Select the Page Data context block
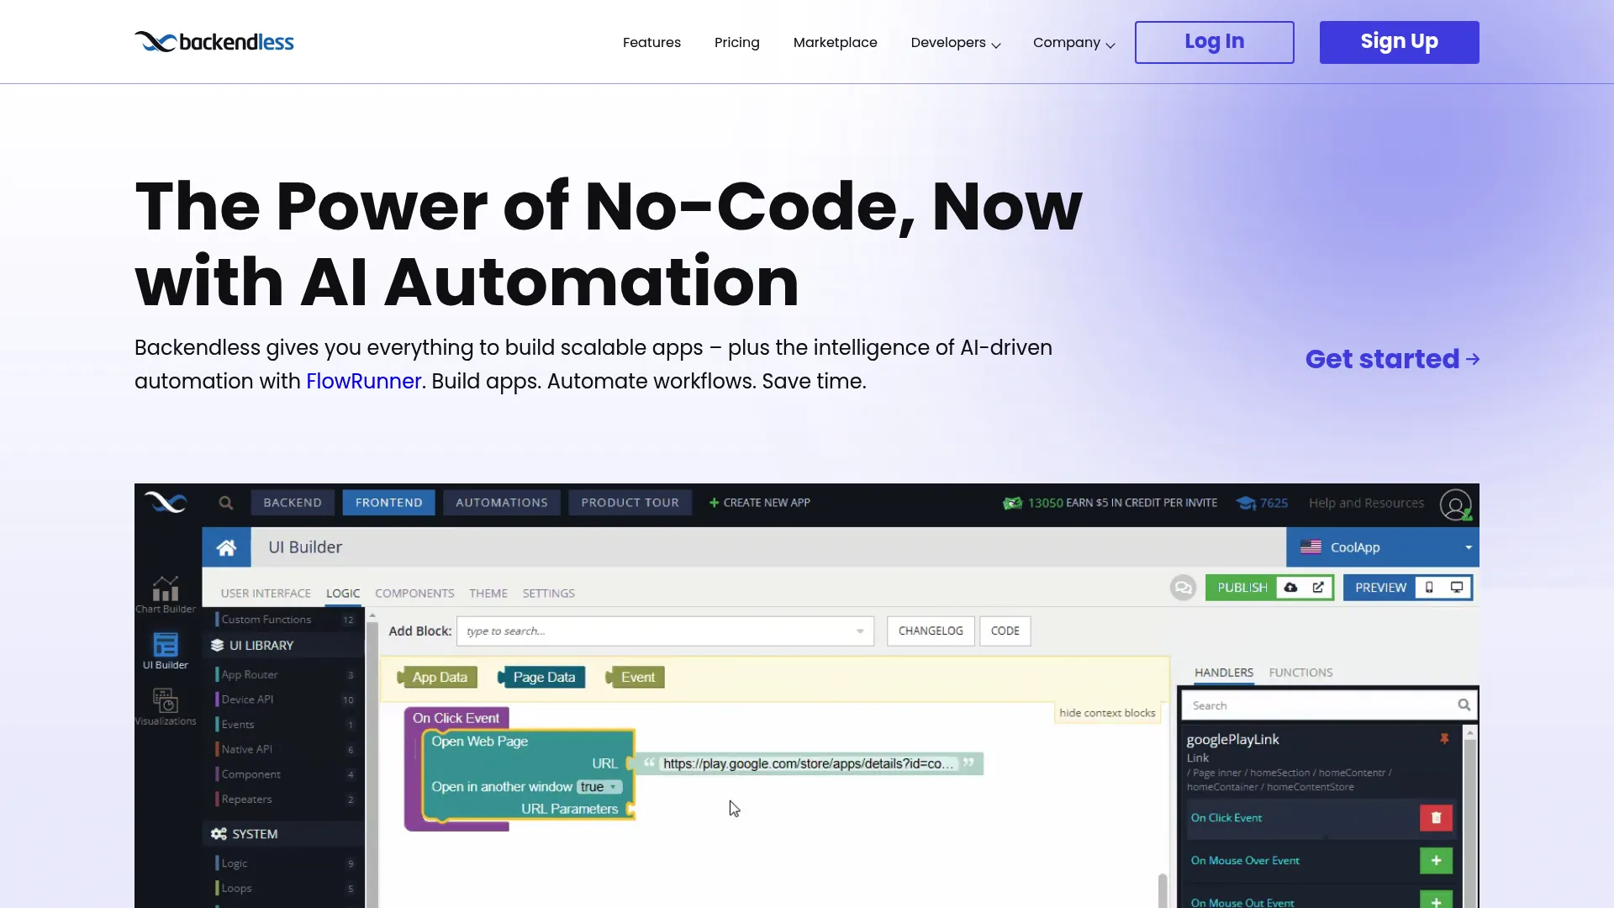The height and width of the screenshot is (908, 1614). [542, 678]
